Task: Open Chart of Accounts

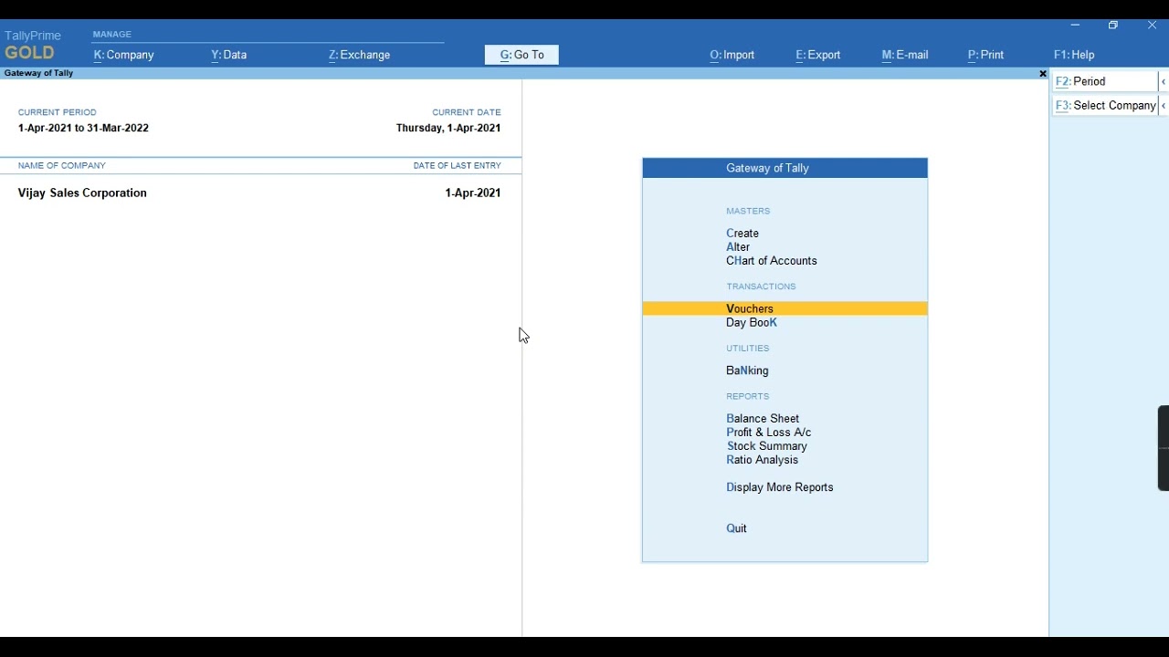Action: point(772,261)
